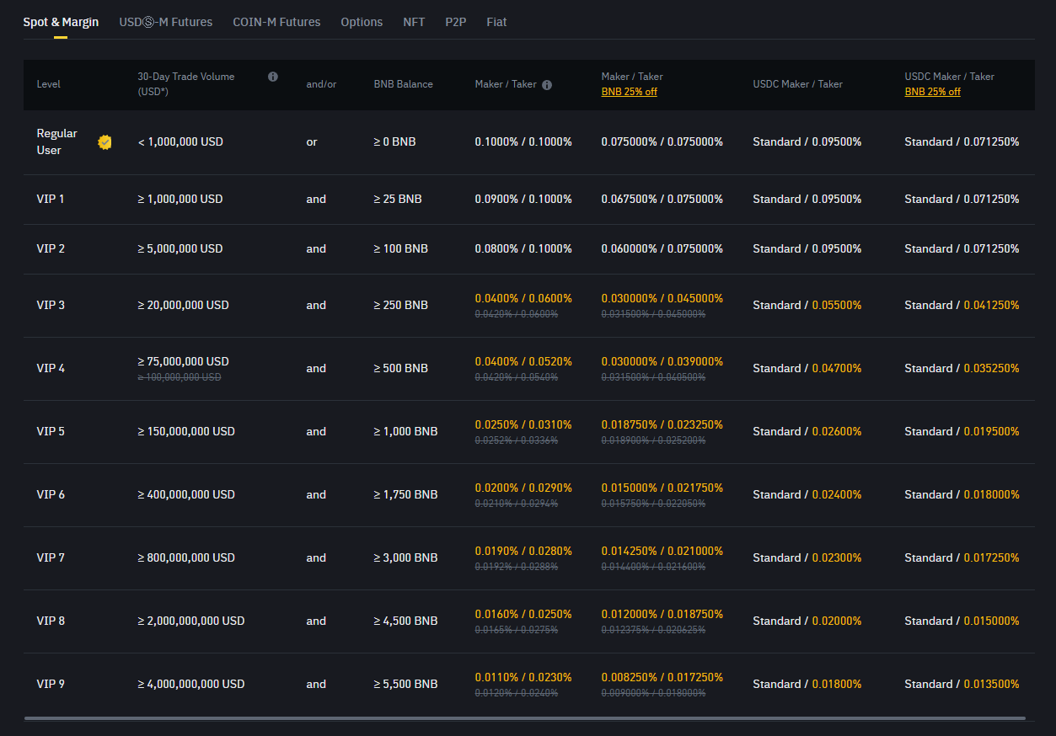Click the verified badge beside Regular User
Screen dimensions: 1056x736
(x=105, y=142)
